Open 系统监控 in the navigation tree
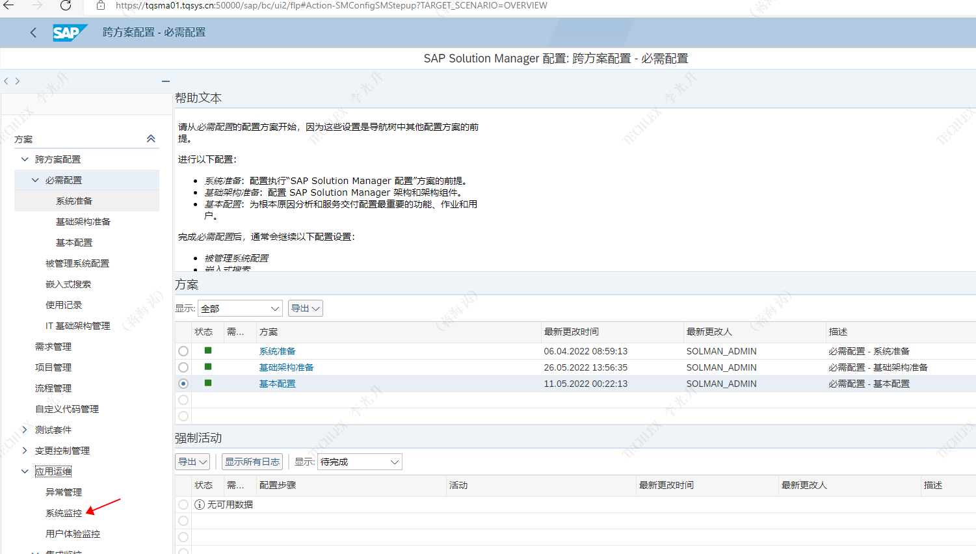Viewport: 976px width, 554px height. [x=64, y=513]
